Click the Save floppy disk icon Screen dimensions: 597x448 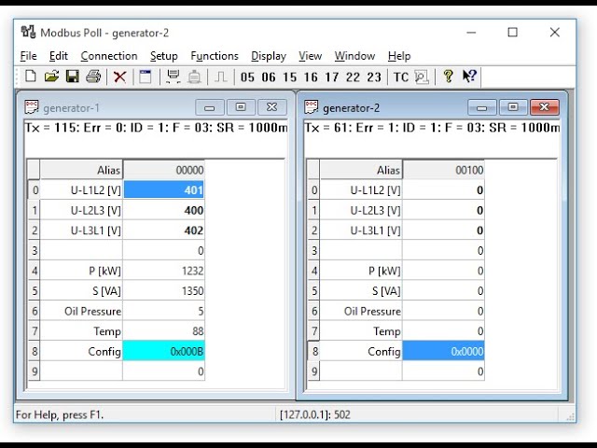pos(72,77)
